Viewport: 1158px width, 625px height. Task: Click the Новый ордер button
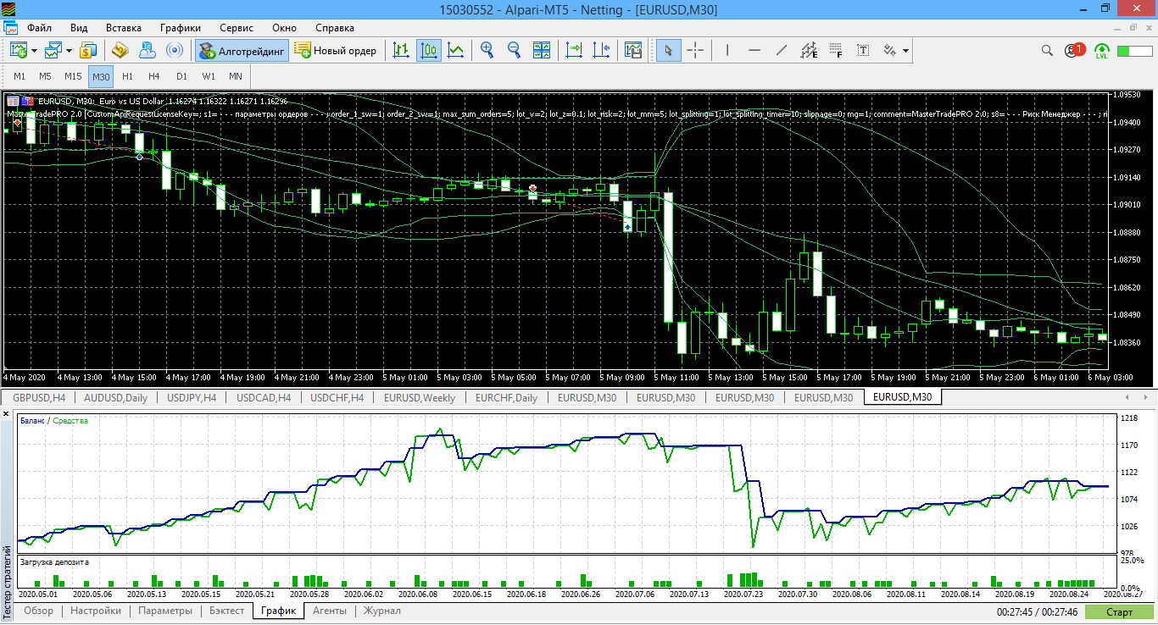coord(336,51)
